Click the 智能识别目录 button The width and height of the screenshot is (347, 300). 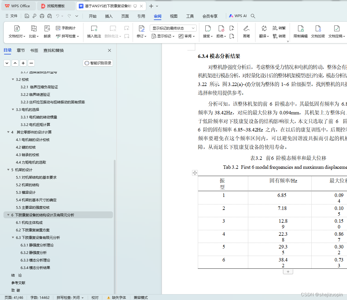(98, 63)
